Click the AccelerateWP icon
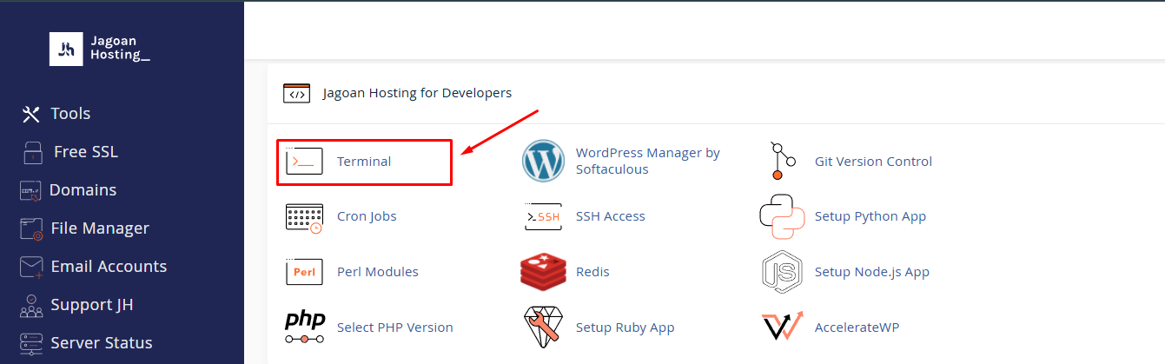 click(x=783, y=328)
